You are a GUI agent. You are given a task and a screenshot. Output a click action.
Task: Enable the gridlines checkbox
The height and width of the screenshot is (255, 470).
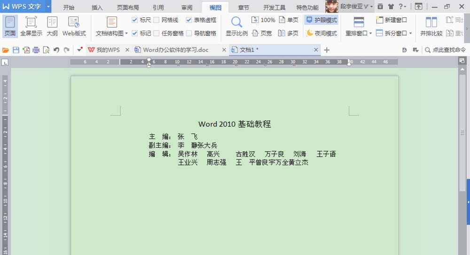[156, 20]
